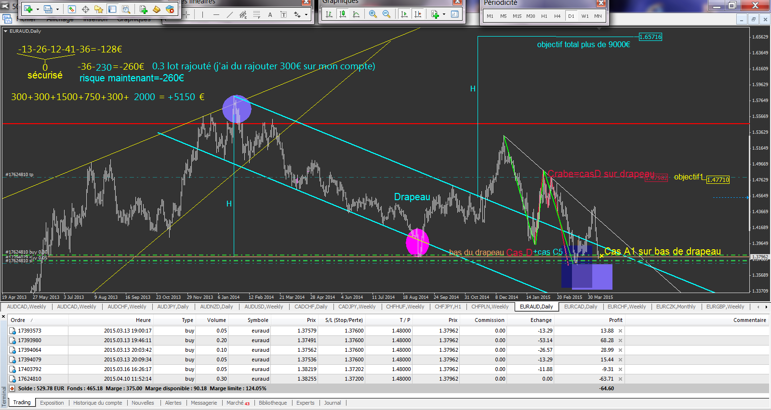Click the magenta circle on the chart

(x=417, y=242)
